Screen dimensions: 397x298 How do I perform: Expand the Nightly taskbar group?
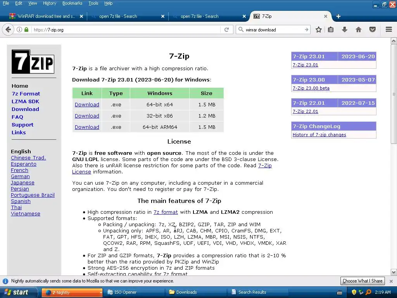(72, 292)
